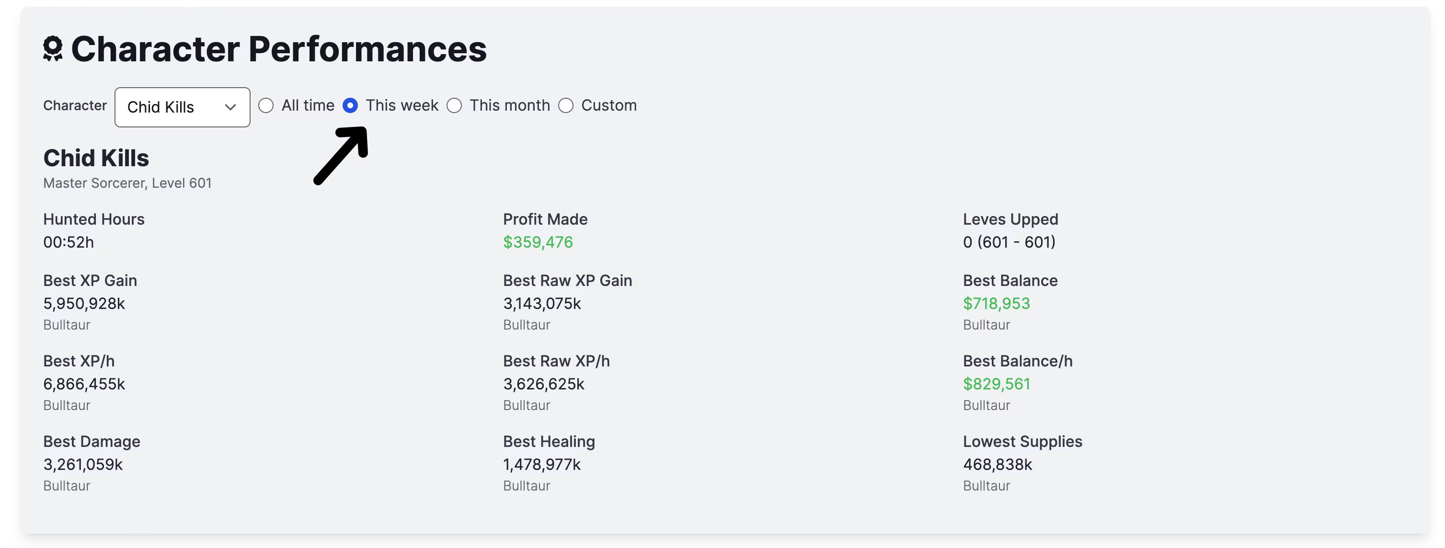Screen dimensions: 1445x548
Task: Click the Hunted Hours value 00:52h
Action: tap(69, 242)
